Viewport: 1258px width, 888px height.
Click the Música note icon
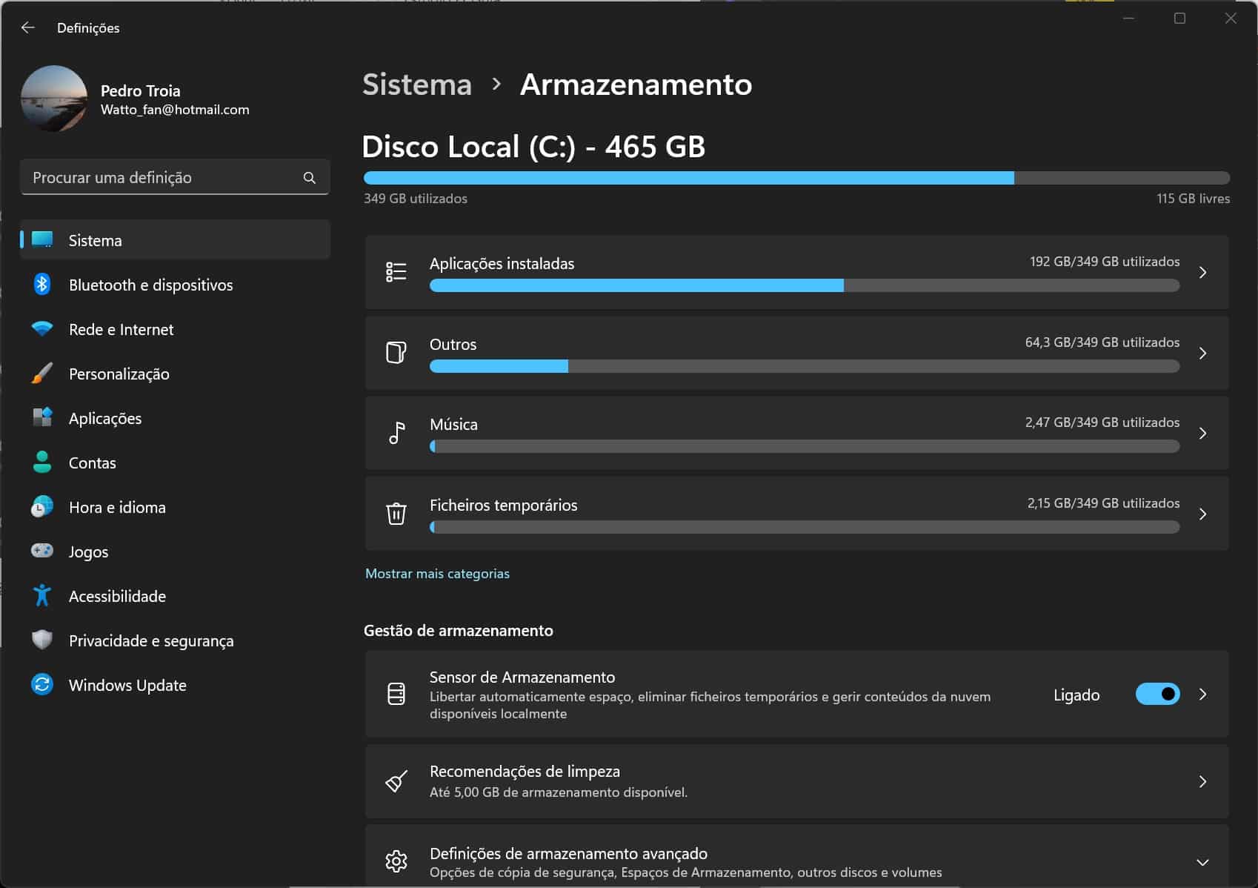coord(396,433)
